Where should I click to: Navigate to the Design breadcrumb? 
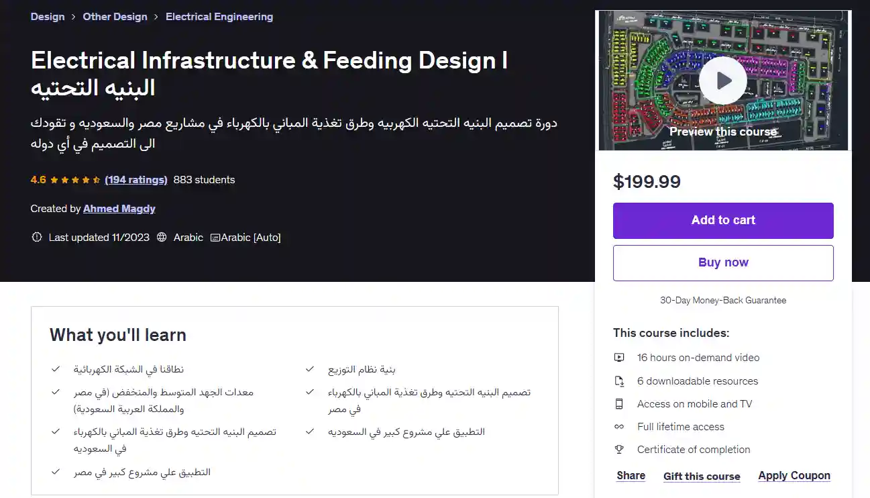coord(47,16)
